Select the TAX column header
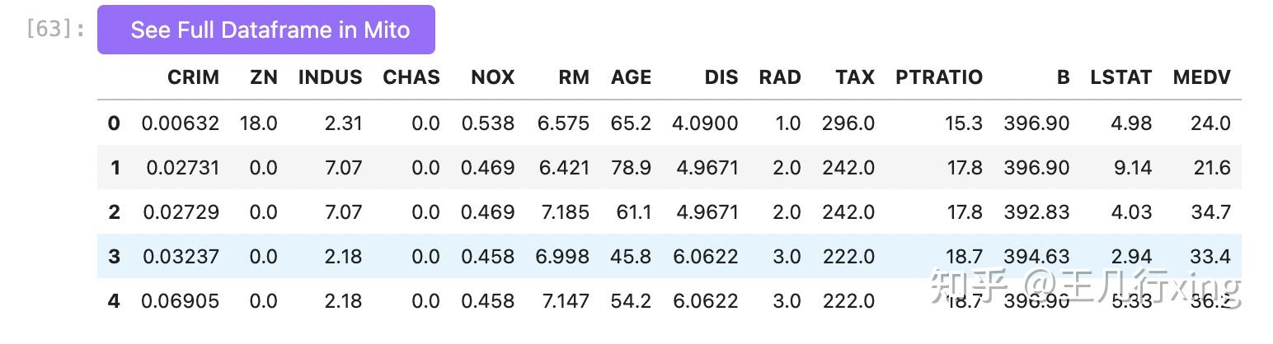 (x=854, y=77)
